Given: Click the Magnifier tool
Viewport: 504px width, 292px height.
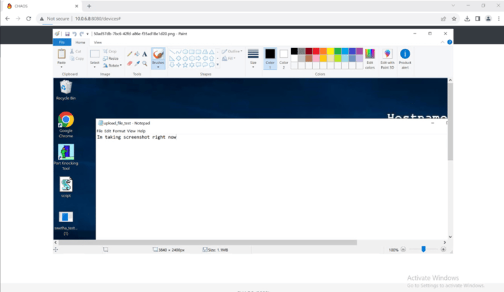Looking at the screenshot, I should (x=145, y=64).
